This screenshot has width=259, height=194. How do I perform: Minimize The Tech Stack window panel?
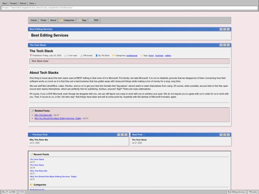[x=221, y=45]
